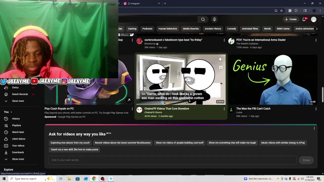Open the sponsored ad external link arrow

[x=129, y=100]
